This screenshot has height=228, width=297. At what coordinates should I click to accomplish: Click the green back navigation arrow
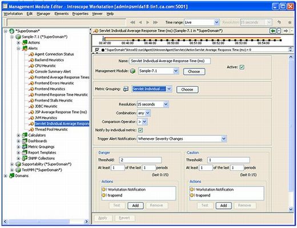[273, 31]
